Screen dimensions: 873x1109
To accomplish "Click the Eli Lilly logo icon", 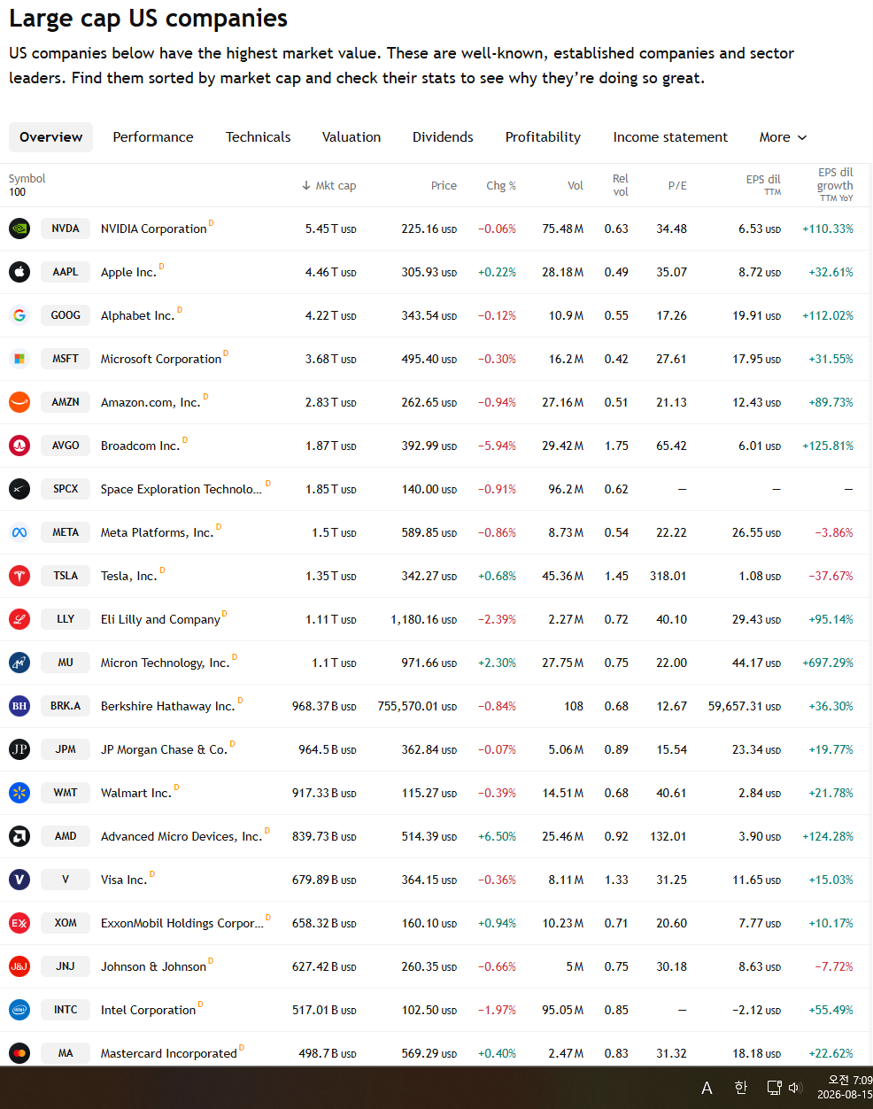I will click(x=19, y=619).
